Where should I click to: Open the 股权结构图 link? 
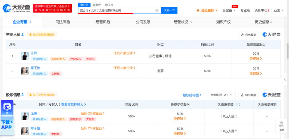click(192, 95)
